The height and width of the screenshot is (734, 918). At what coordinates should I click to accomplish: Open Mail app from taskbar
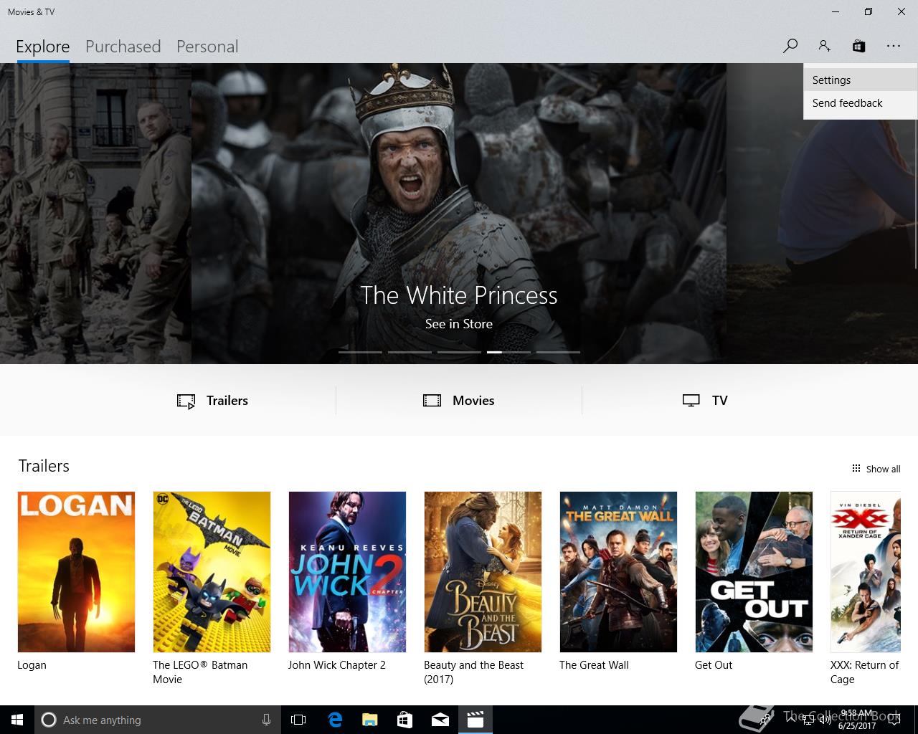(x=440, y=720)
